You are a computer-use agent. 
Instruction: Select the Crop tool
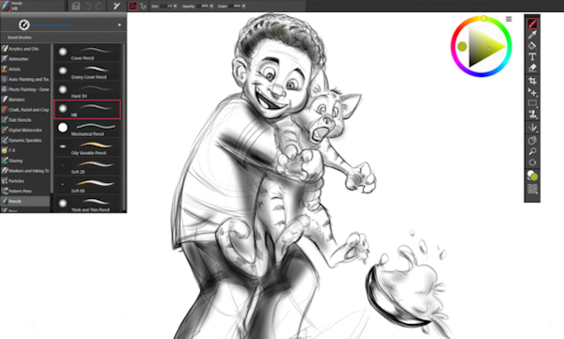coord(532,81)
